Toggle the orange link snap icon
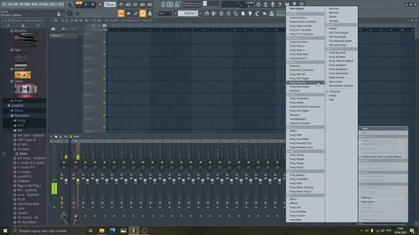 [143, 13]
